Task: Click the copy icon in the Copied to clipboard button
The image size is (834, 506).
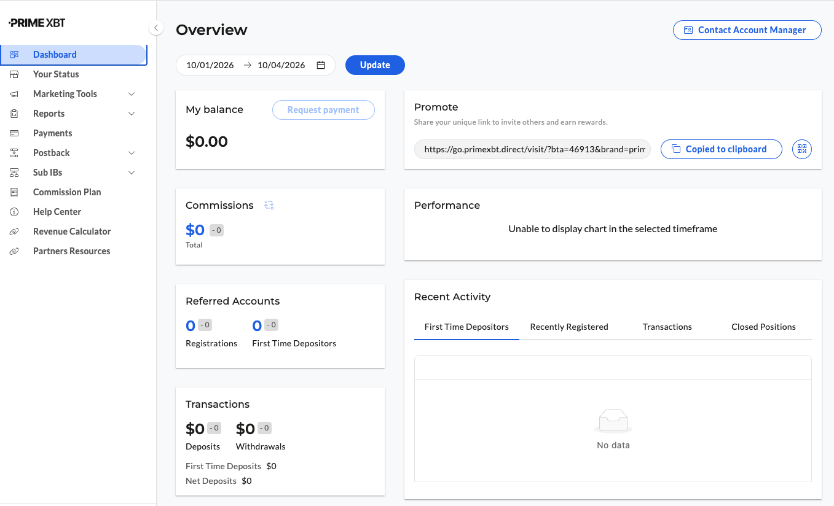Action: pos(676,149)
